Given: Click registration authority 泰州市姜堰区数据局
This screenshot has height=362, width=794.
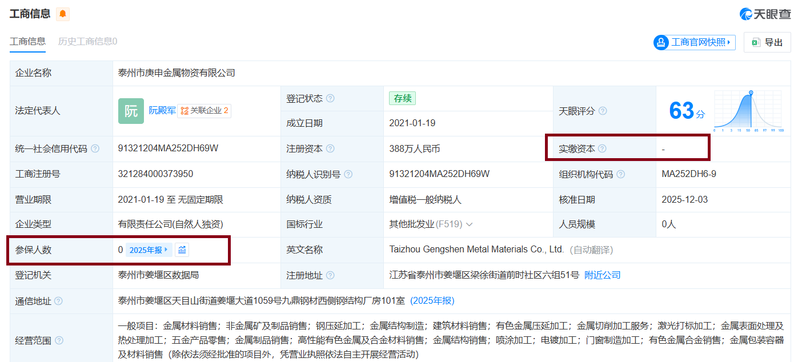Looking at the screenshot, I should (x=158, y=275).
